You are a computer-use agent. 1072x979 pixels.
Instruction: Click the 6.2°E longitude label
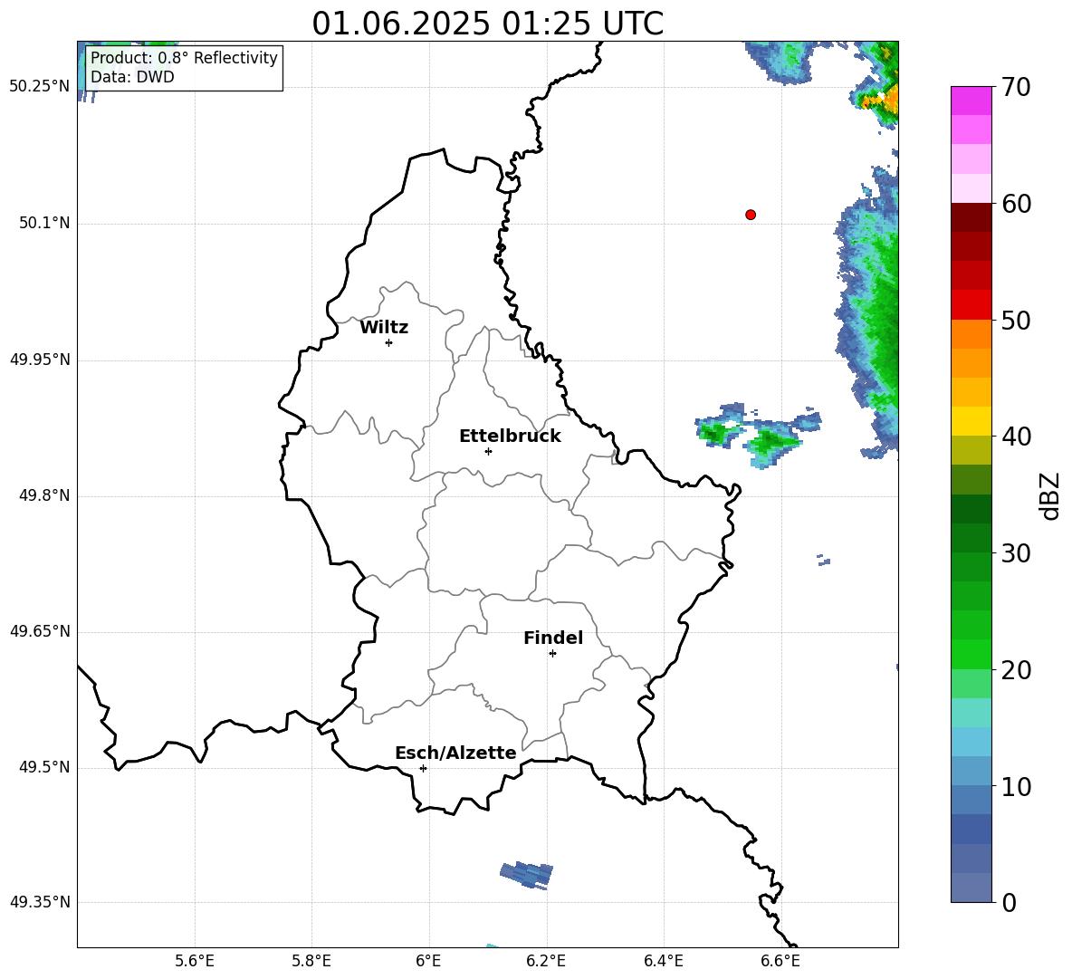pyautogui.click(x=546, y=961)
